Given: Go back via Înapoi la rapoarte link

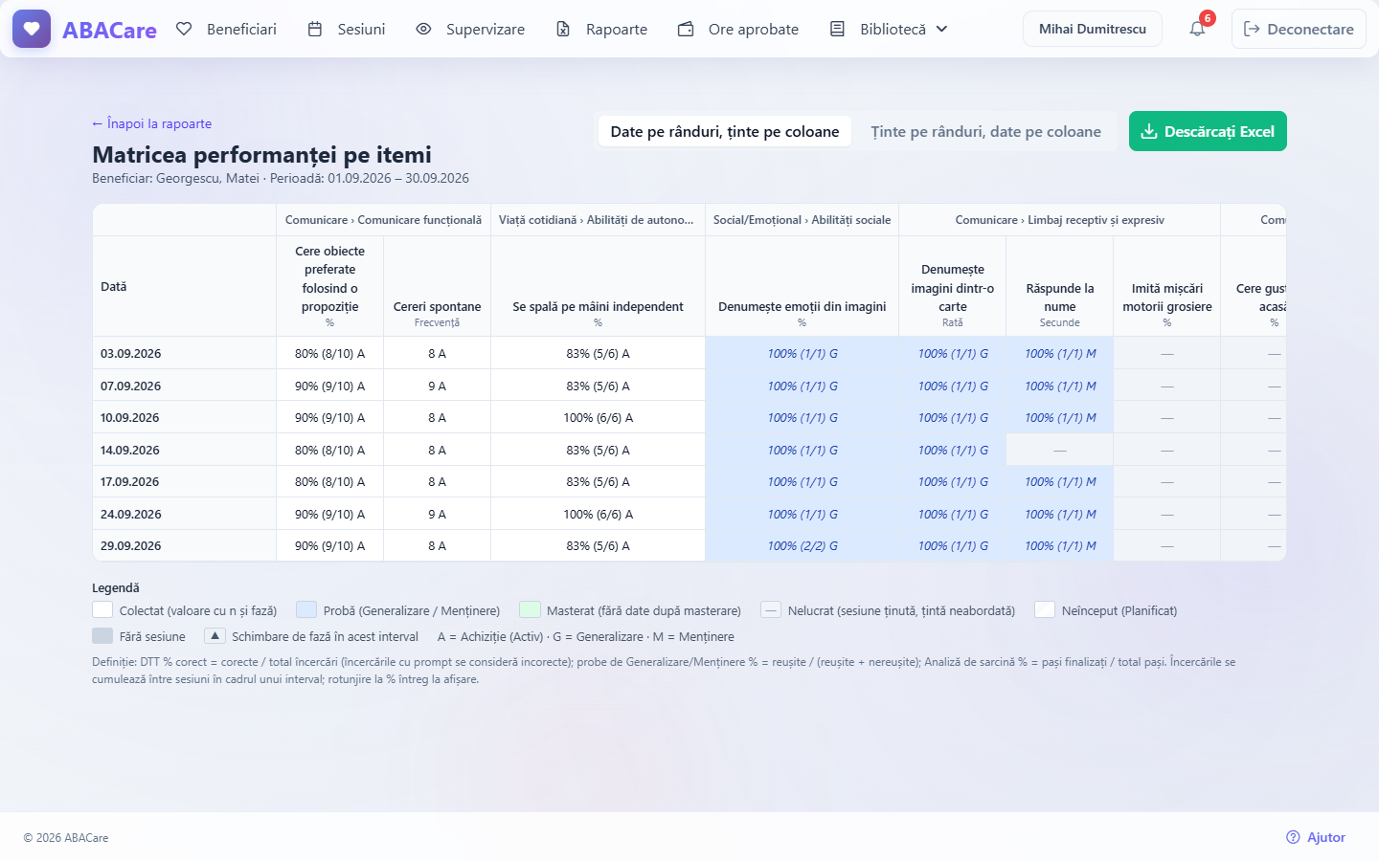Looking at the screenshot, I should [x=151, y=123].
